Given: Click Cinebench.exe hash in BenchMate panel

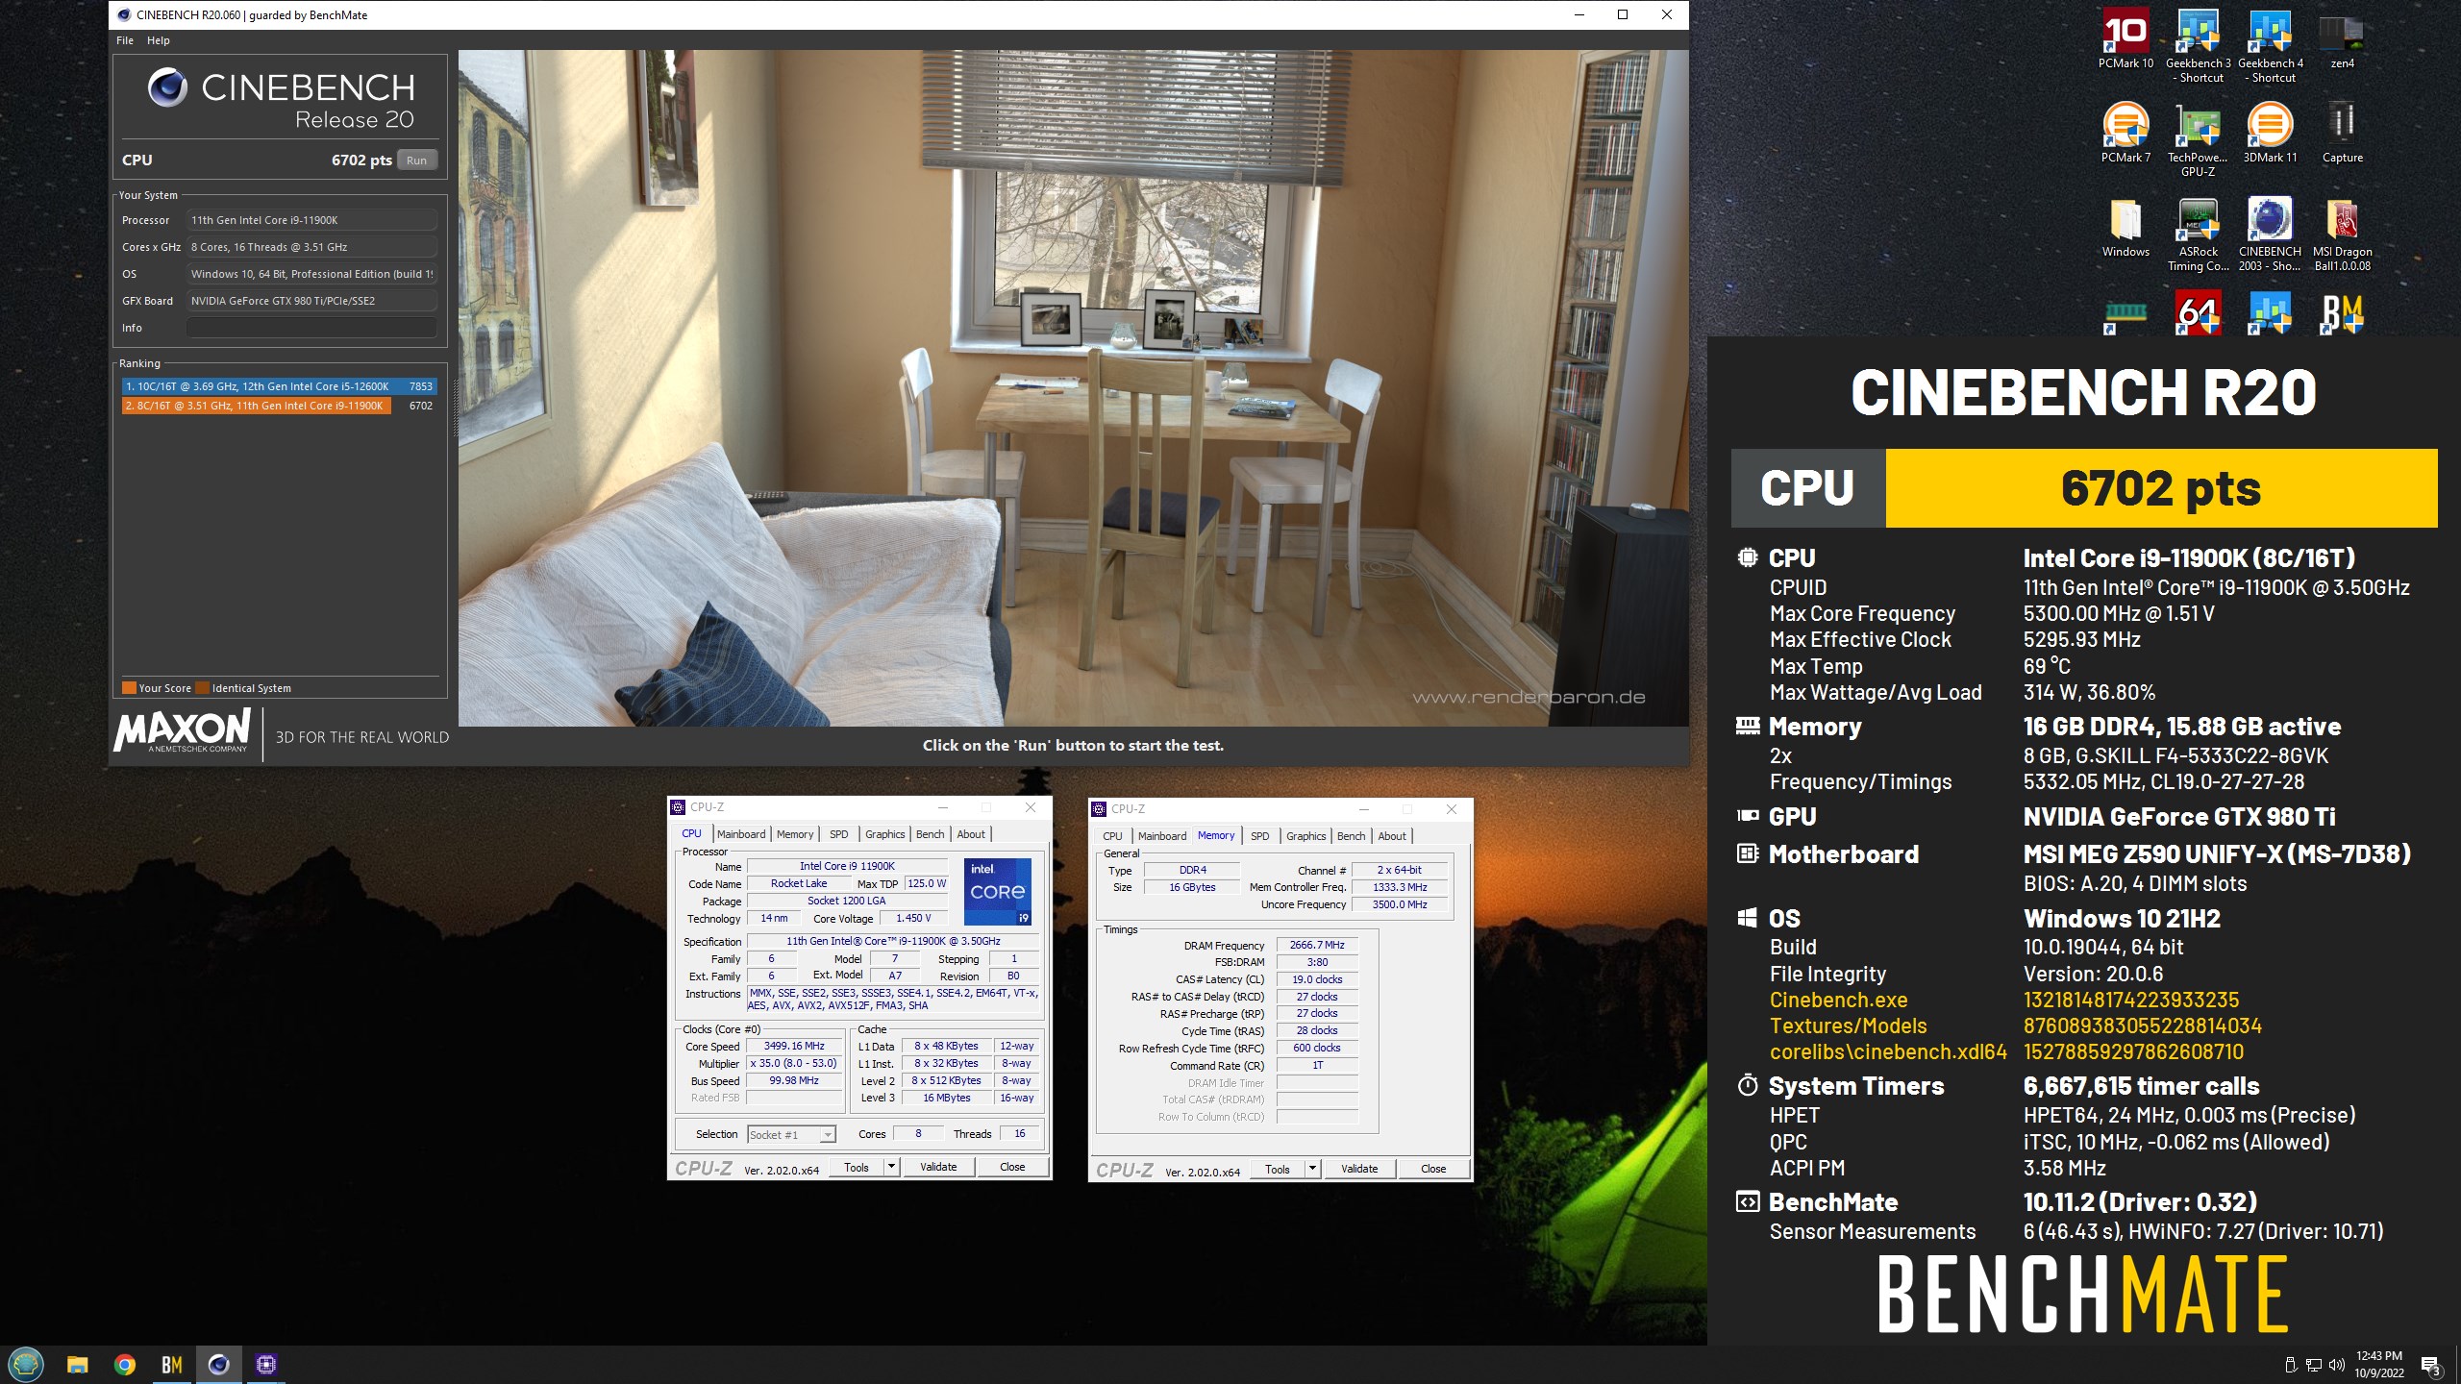Looking at the screenshot, I should [2131, 1001].
